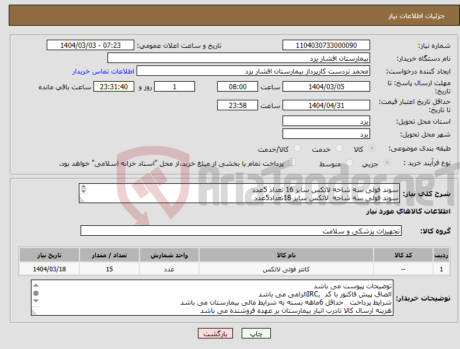The image size is (460, 349).
Task: Click delivery province field یزد
Action: coord(326,121)
